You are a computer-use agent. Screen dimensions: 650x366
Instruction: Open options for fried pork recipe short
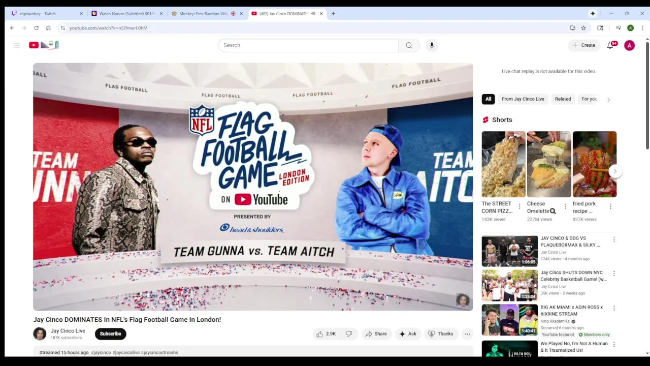tap(610, 206)
